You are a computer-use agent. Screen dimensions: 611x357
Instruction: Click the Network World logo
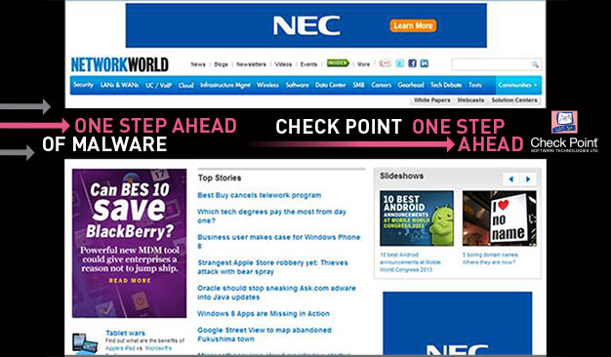pos(120,64)
